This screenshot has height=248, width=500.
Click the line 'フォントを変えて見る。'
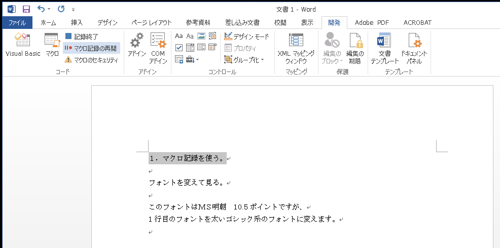point(187,183)
